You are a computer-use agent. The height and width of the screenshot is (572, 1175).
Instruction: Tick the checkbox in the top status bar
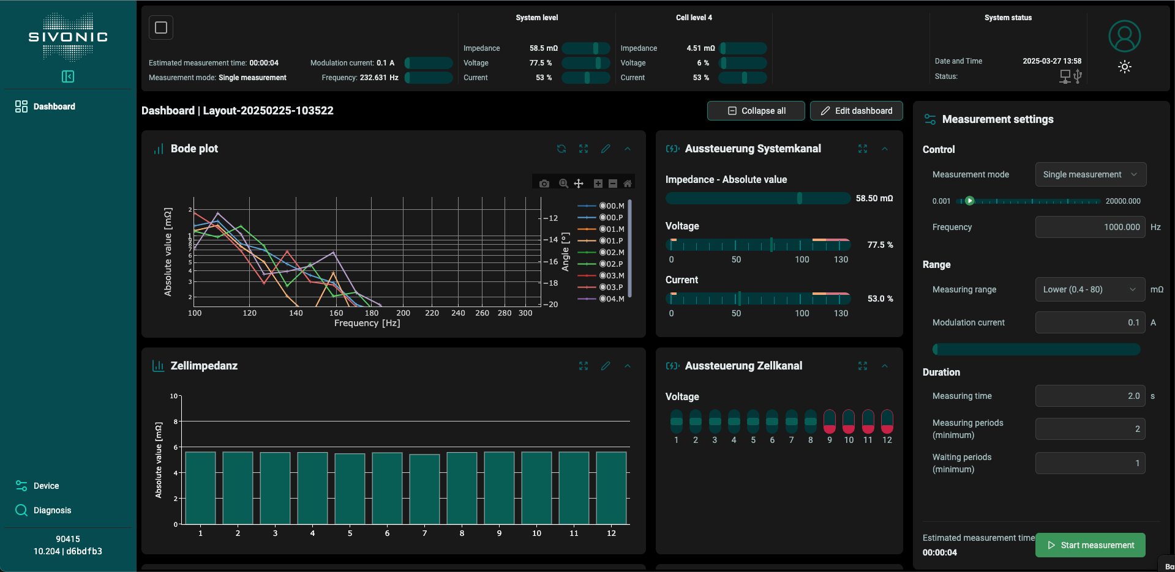(161, 28)
